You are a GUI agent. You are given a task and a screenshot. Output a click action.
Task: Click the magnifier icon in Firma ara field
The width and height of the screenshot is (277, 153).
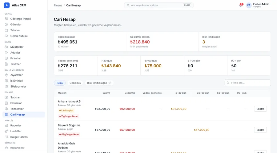pyautogui.click(x=228, y=83)
